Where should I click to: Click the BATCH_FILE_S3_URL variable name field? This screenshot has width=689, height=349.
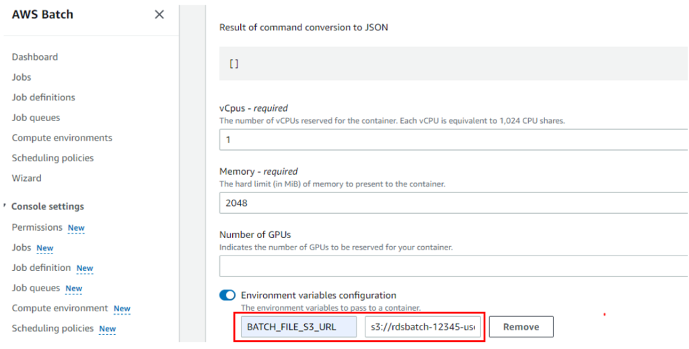pos(299,327)
